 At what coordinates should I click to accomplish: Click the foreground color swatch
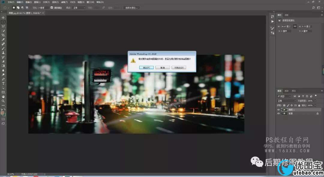2,113
